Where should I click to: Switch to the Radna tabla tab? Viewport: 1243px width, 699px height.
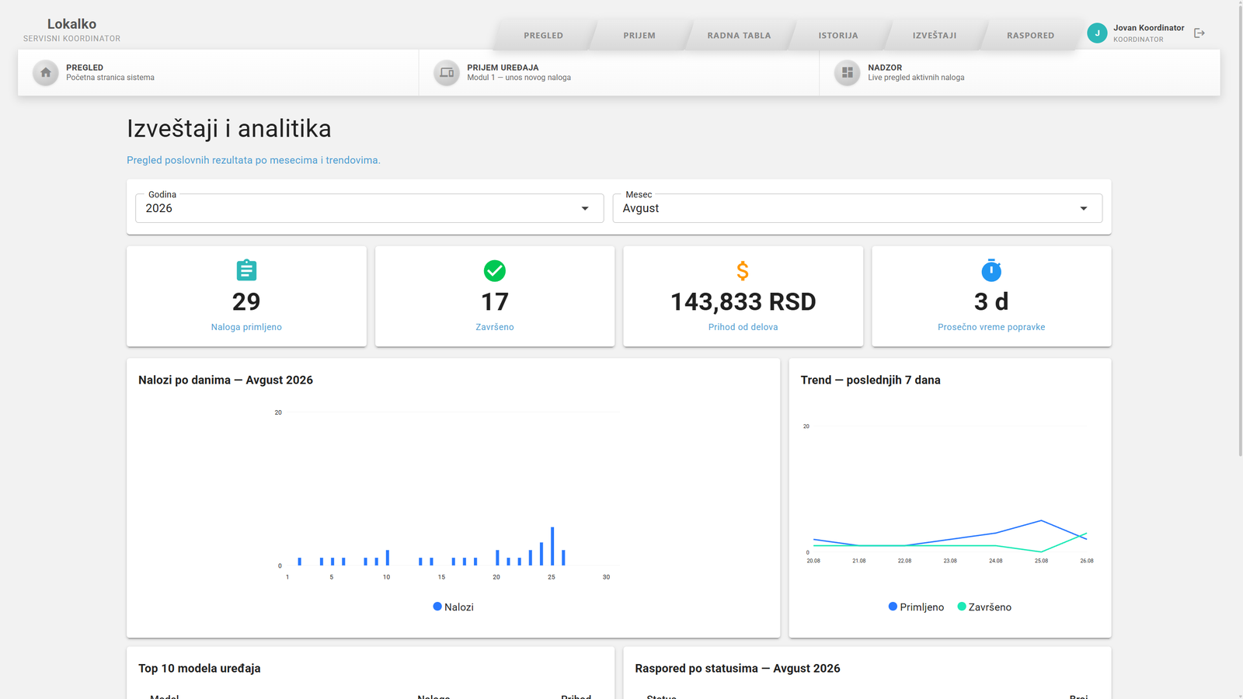coord(739,35)
